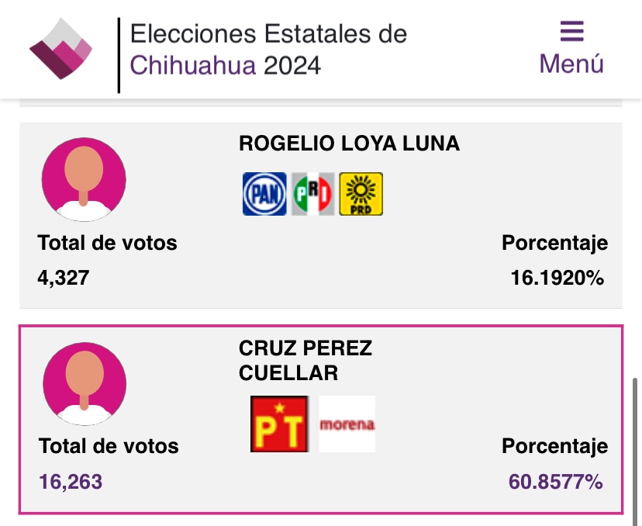The width and height of the screenshot is (642, 526).
Task: Click the 4,327 total votes value
Action: point(64,277)
